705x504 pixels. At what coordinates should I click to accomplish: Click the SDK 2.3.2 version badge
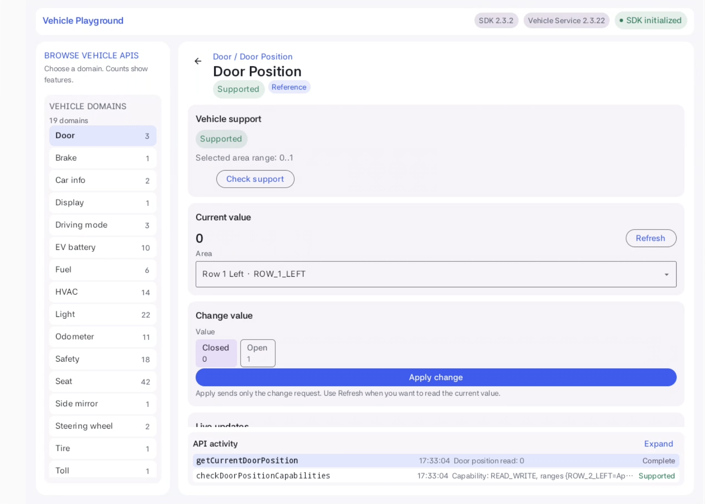496,20
